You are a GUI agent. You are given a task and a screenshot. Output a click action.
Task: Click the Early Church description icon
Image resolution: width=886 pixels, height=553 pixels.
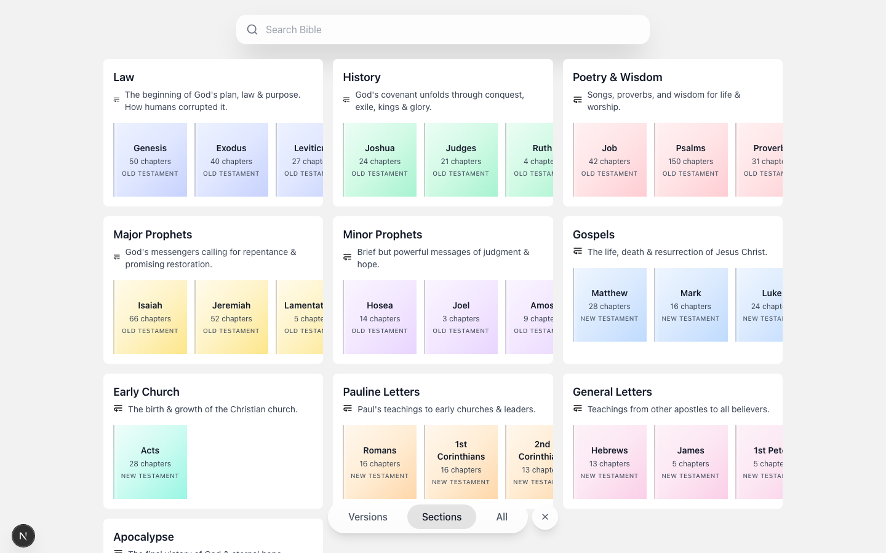point(118,409)
